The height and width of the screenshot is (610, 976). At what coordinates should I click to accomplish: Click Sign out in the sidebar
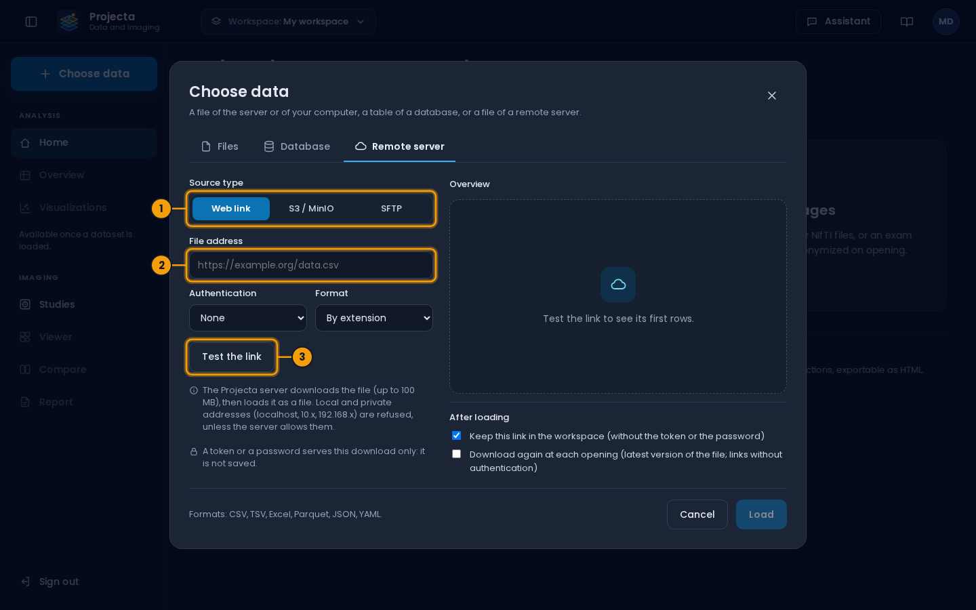[x=84, y=582]
